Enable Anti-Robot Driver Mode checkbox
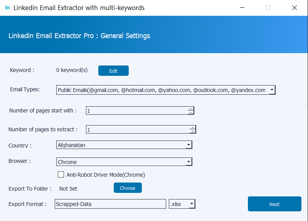Viewport: 308px width, 221px height. 61,174
